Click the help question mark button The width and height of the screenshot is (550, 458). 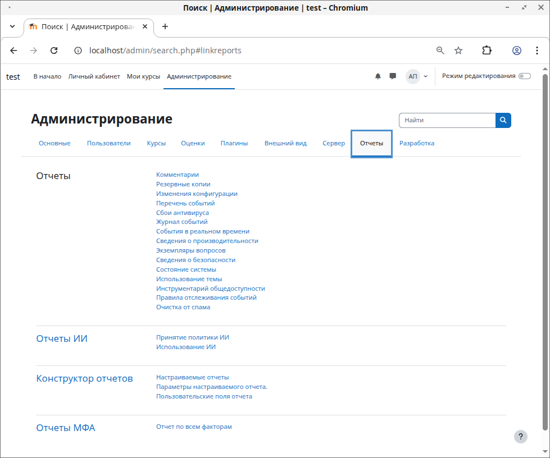click(521, 437)
